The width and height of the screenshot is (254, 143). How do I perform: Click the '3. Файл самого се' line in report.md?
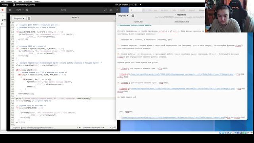pyautogui.click(x=127, y=97)
